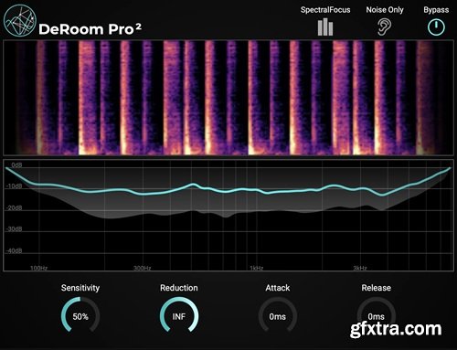Toggle the Bypass power button
Viewport: 457px width, 350px height.
[436, 27]
